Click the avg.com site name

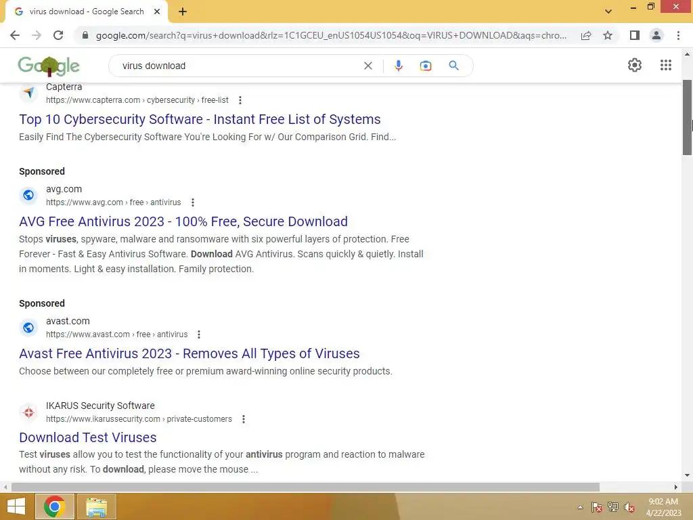click(64, 190)
